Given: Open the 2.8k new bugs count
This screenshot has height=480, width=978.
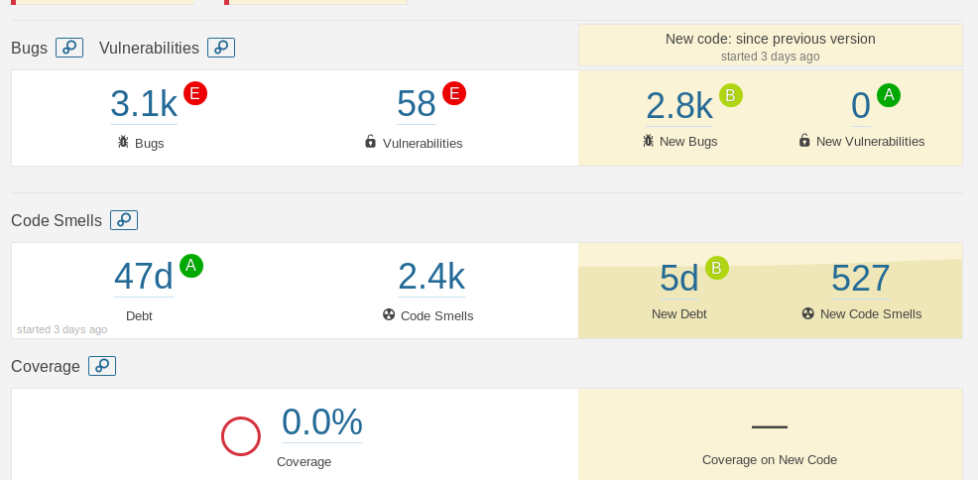Looking at the screenshot, I should 679,106.
